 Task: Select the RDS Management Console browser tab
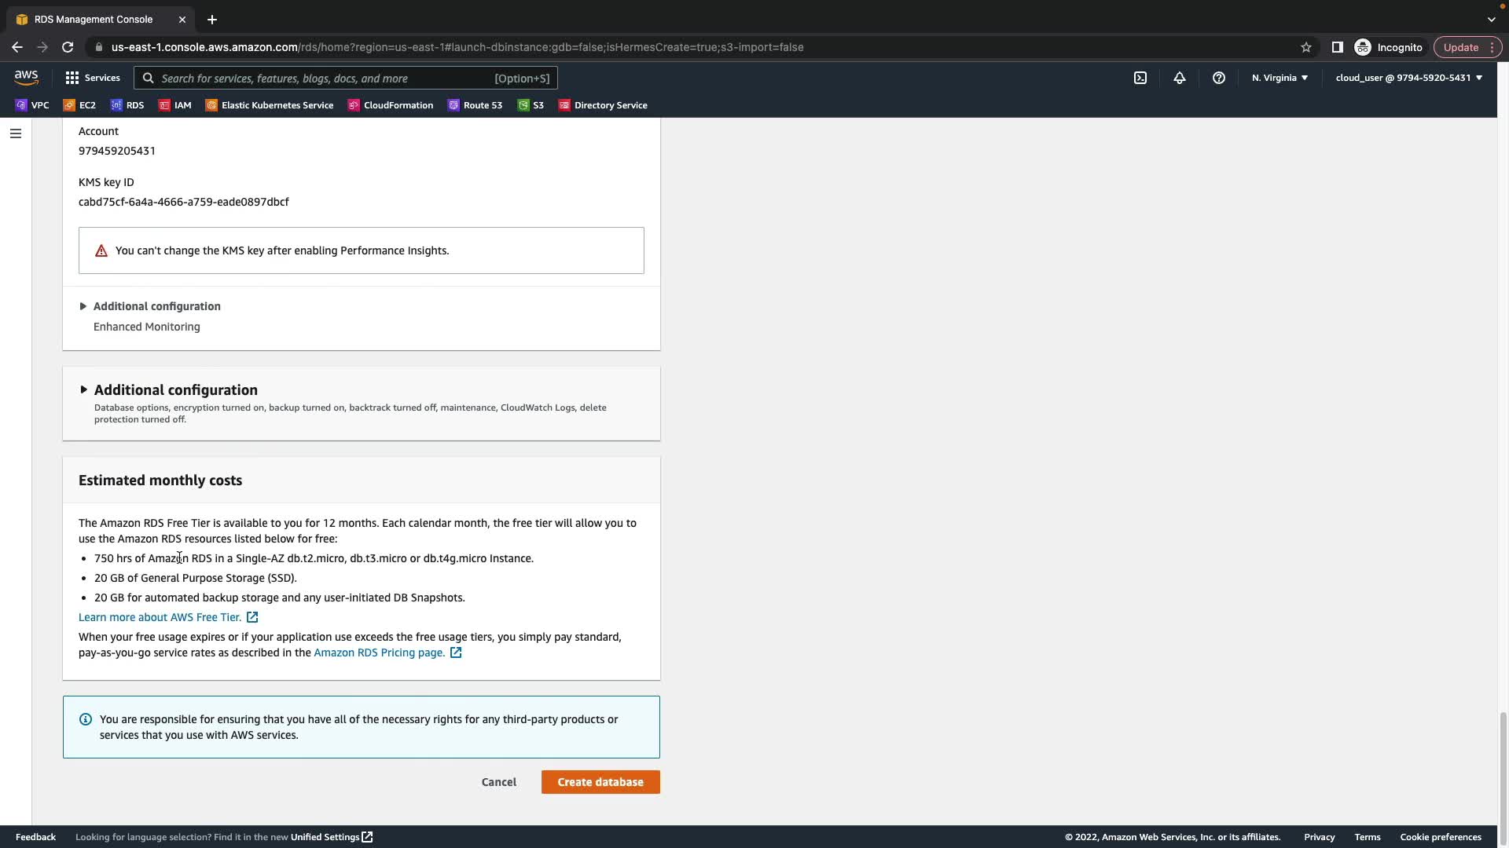pyautogui.click(x=93, y=19)
